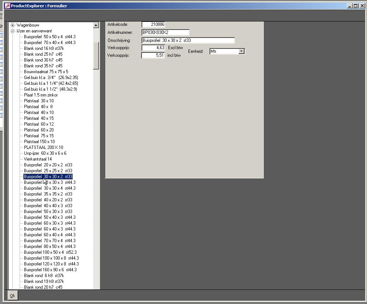Screen dimensions: 367x304
Task: Select Vierkantstaal 14 in tree
Action: point(38,159)
